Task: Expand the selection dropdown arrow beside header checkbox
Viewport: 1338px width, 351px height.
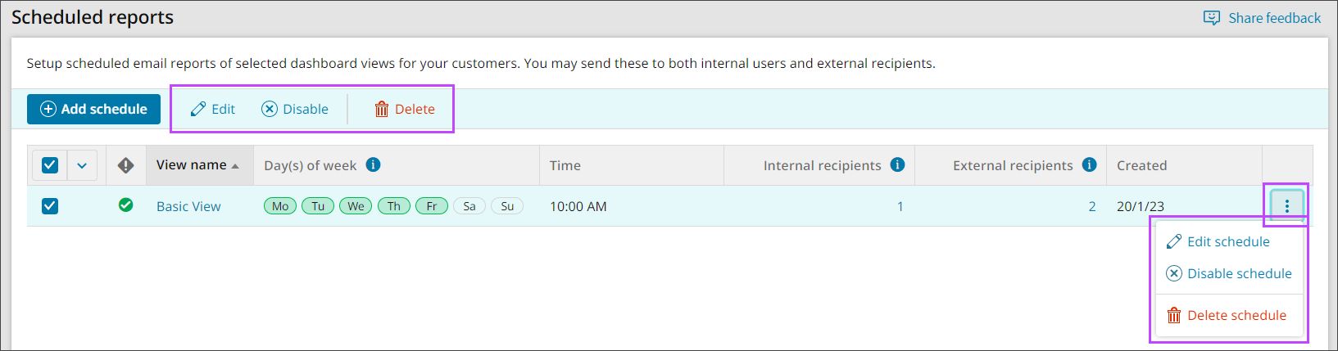Action: [82, 165]
